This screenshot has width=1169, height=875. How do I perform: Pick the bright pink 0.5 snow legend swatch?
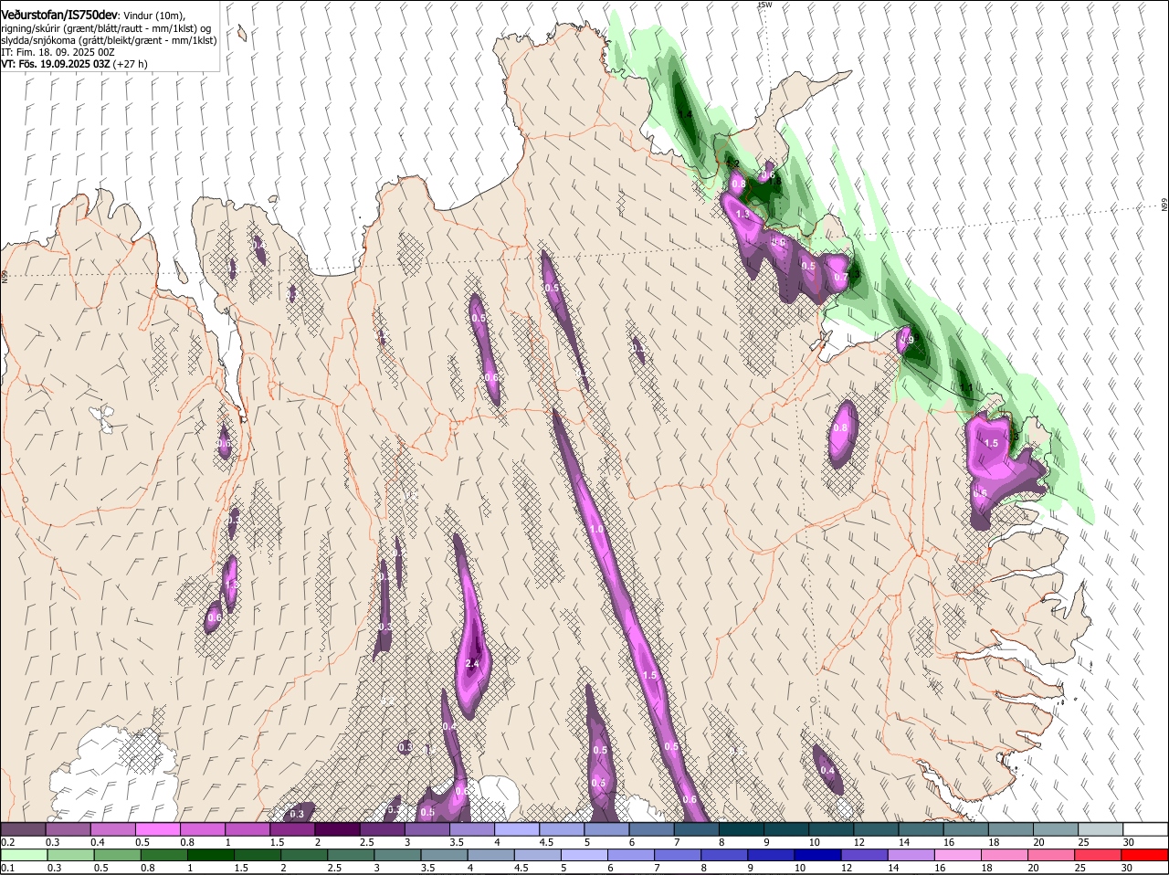[157, 829]
